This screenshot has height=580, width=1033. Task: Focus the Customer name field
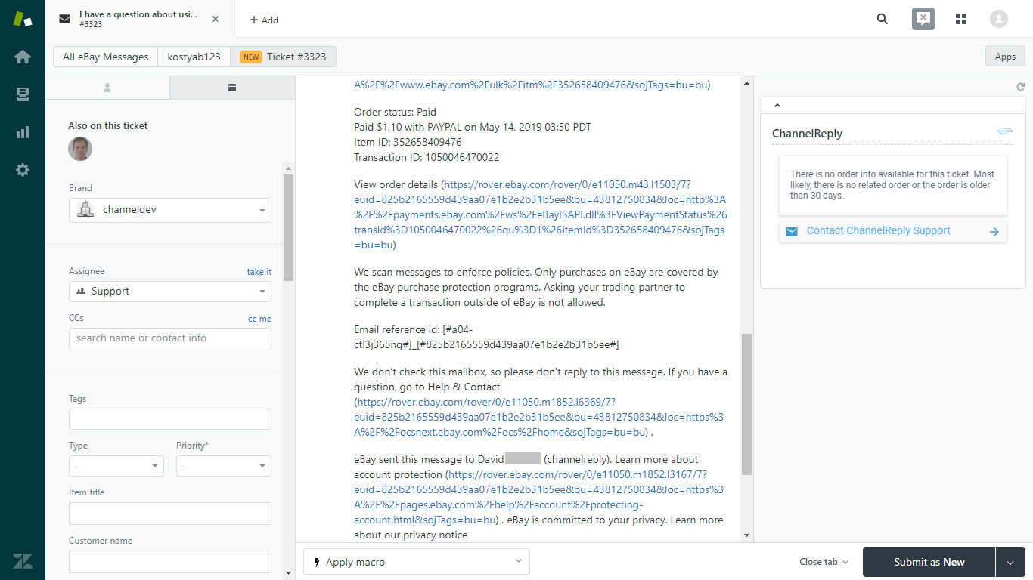(170, 562)
